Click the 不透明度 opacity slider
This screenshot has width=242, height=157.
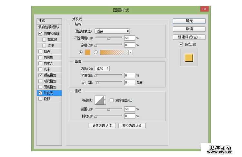[x=108, y=38]
